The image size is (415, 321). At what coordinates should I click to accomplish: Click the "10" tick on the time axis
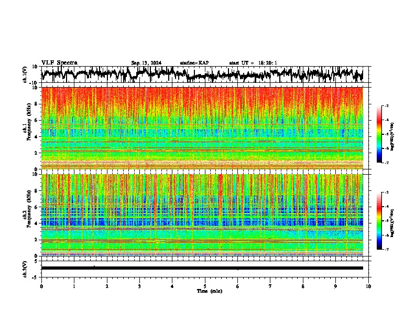(368, 286)
